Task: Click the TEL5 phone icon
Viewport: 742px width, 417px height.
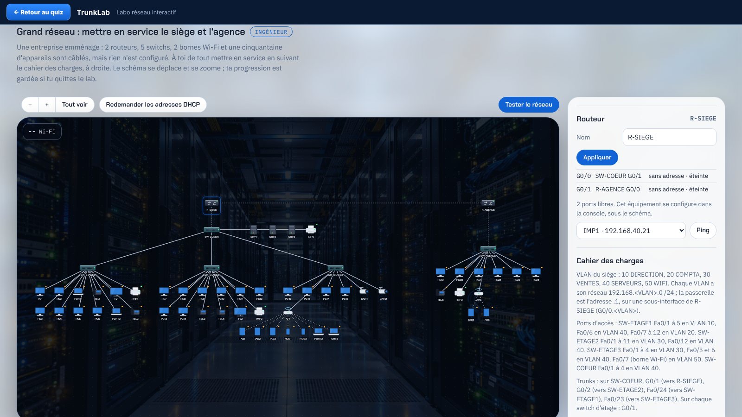Action: pyautogui.click(x=441, y=292)
